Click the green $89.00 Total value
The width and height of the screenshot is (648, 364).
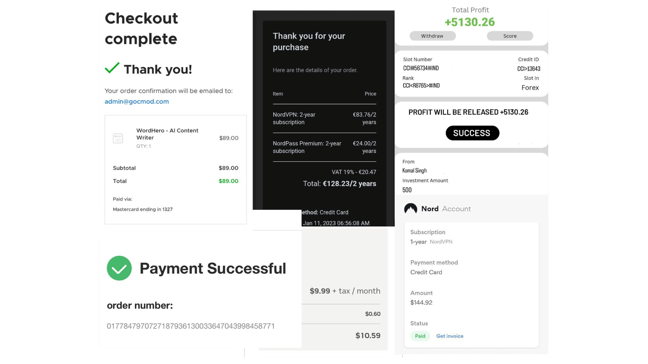[229, 181]
